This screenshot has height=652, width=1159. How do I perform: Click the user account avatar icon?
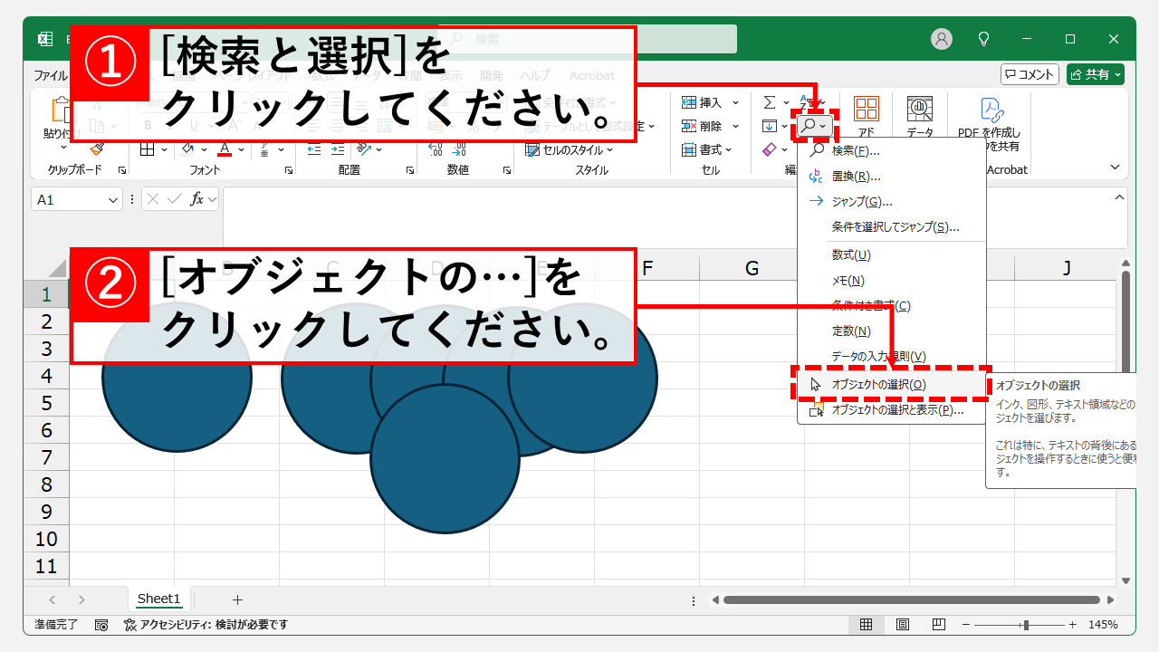click(942, 39)
